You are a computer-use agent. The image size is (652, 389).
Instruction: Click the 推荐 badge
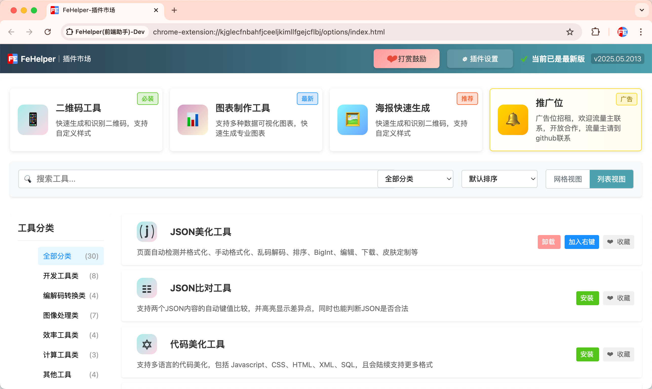pyautogui.click(x=467, y=99)
